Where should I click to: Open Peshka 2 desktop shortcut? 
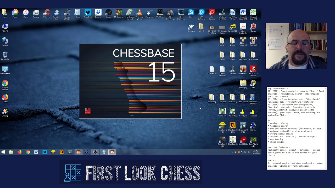pos(232,70)
